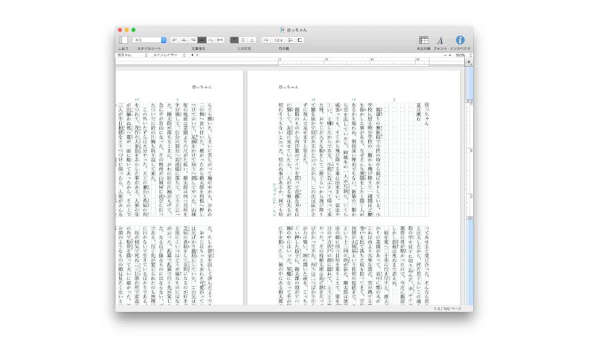Click the 1.0x line spacing control
Screen dimensions: 595x344
[278, 40]
